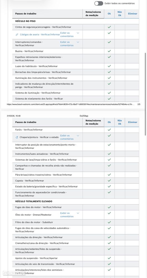This screenshot has height=278, width=147.
Task: Click Ok checkmark for Luzes do habitáculo
Action: [x=109, y=66]
